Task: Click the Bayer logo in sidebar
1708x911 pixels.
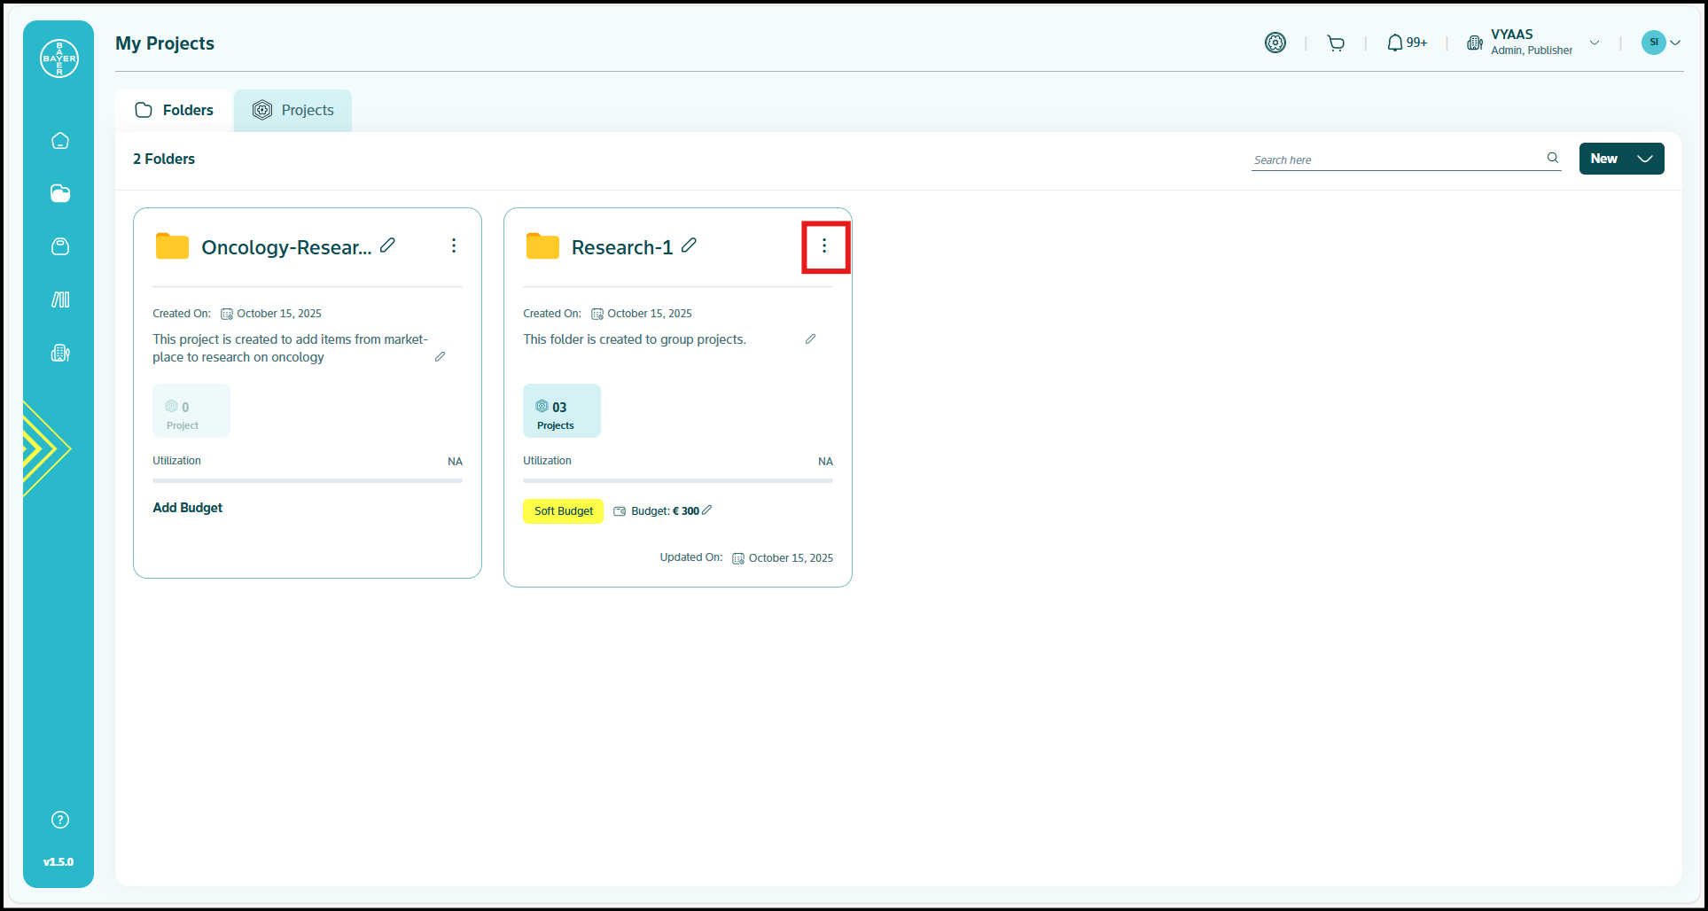Action: 59,58
